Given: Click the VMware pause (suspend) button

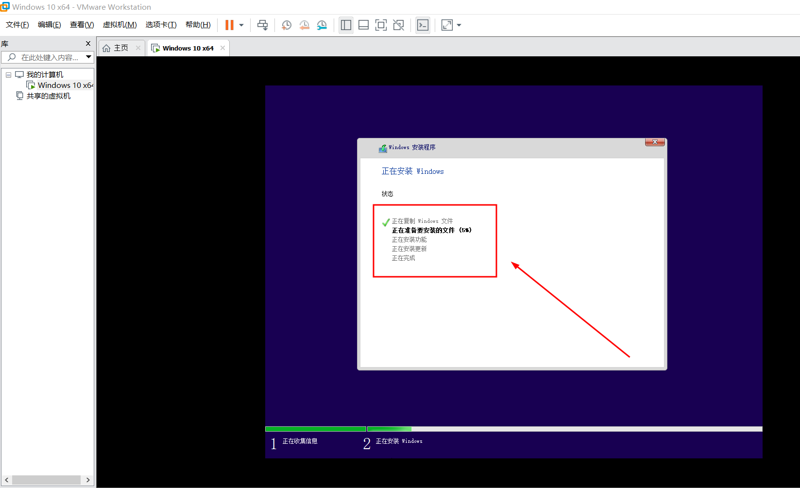Looking at the screenshot, I should (229, 25).
